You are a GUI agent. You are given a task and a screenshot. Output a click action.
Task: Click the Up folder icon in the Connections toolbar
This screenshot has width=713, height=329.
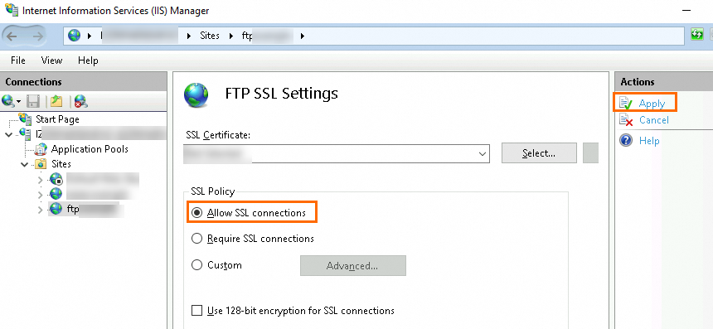click(x=56, y=101)
